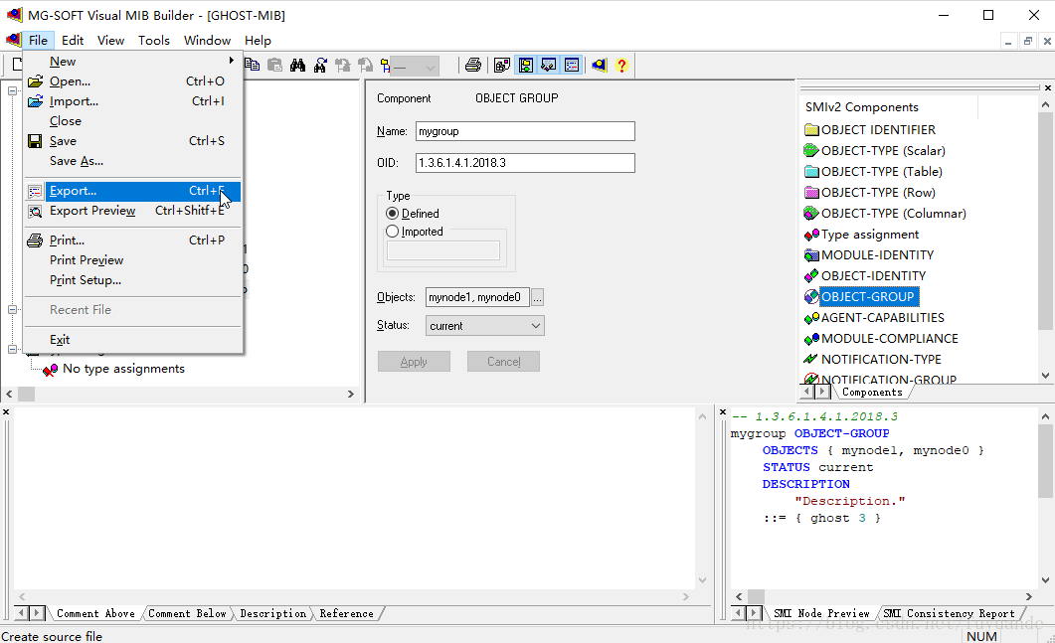The image size is (1055, 643).
Task: Select the Imported radio button
Action: (x=392, y=232)
